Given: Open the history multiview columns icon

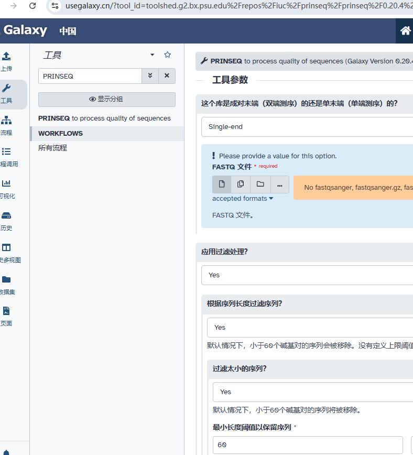Looking at the screenshot, I should (x=6, y=247).
